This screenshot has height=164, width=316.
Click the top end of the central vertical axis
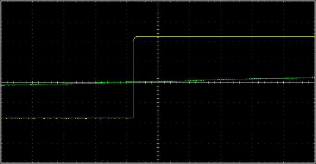click(158, 2)
